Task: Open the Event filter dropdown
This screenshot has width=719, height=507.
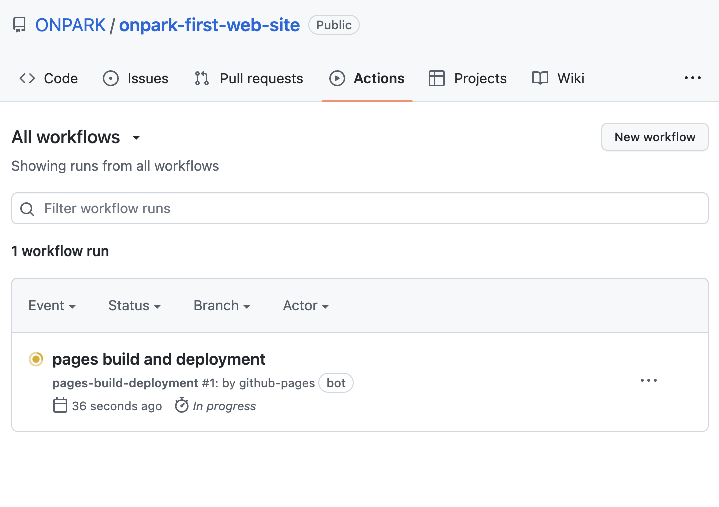Action: pyautogui.click(x=52, y=306)
